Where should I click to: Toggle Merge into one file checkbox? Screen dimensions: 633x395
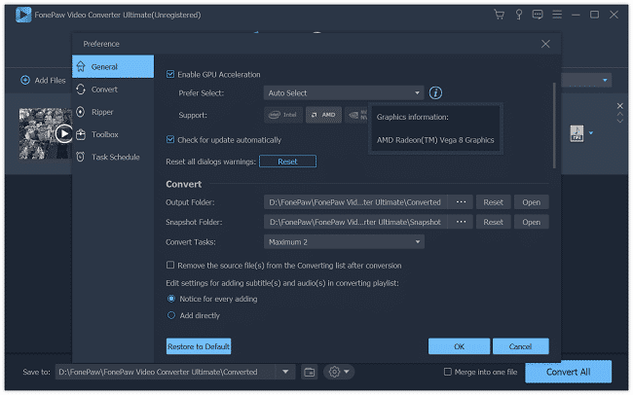(448, 372)
